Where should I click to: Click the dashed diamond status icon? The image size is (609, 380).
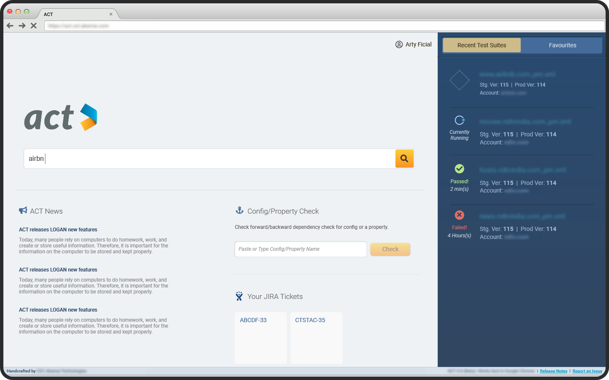click(x=459, y=80)
